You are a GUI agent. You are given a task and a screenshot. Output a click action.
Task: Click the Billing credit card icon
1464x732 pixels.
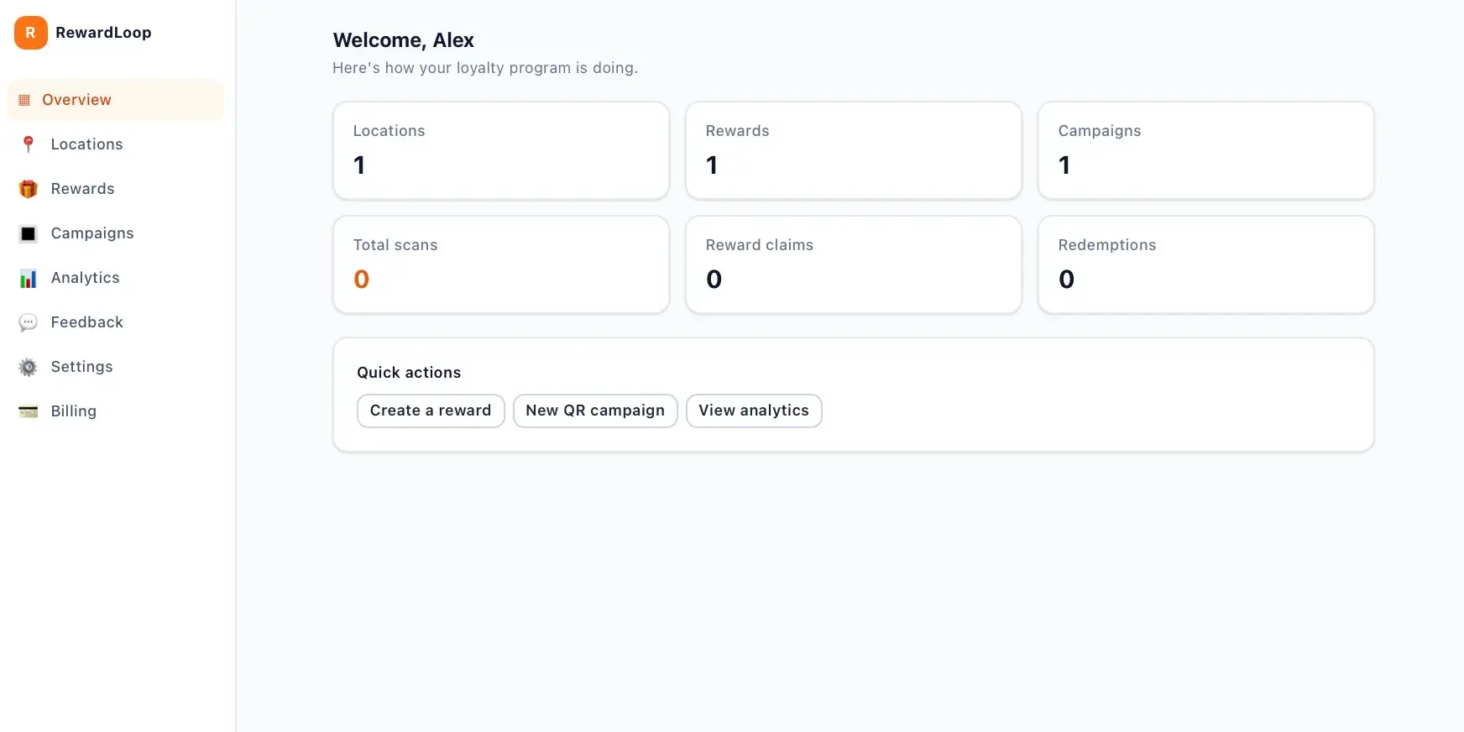tap(29, 411)
